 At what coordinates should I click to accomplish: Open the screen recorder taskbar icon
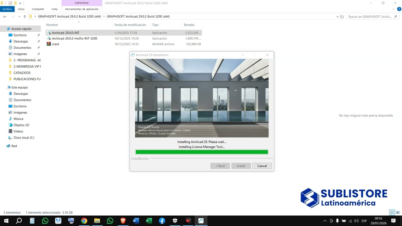188,221
